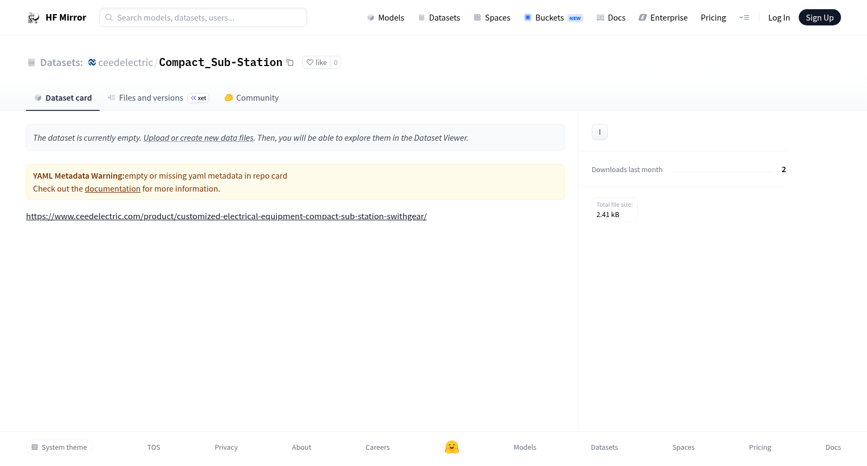This screenshot has height=466, width=867.
Task: Focus the search models, datasets, users field
Action: [x=203, y=17]
